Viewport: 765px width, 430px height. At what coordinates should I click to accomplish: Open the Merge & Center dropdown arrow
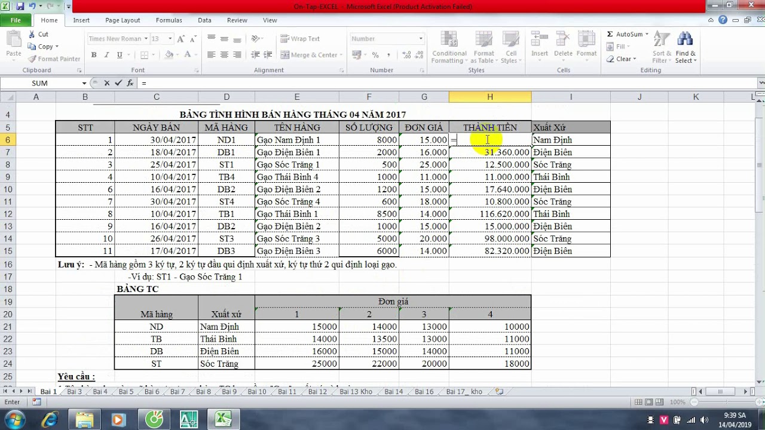pyautogui.click(x=342, y=55)
